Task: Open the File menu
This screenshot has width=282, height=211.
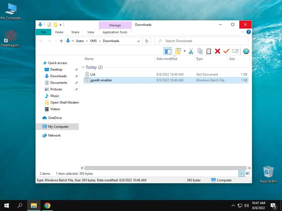Action: (x=43, y=32)
